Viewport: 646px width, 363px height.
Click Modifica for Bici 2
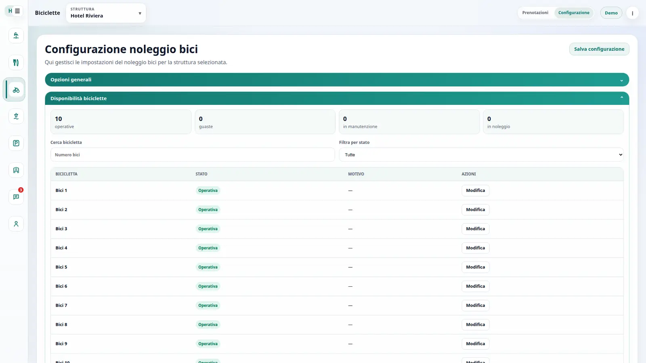coord(475,210)
